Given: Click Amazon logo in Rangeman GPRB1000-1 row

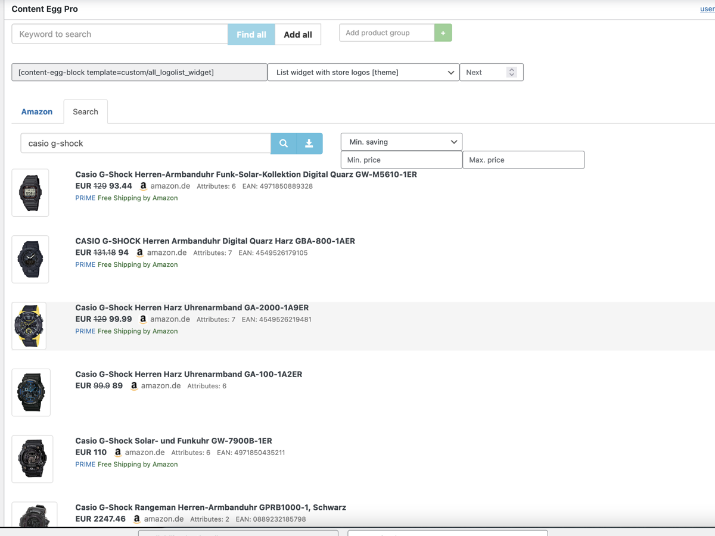Looking at the screenshot, I should tap(137, 519).
